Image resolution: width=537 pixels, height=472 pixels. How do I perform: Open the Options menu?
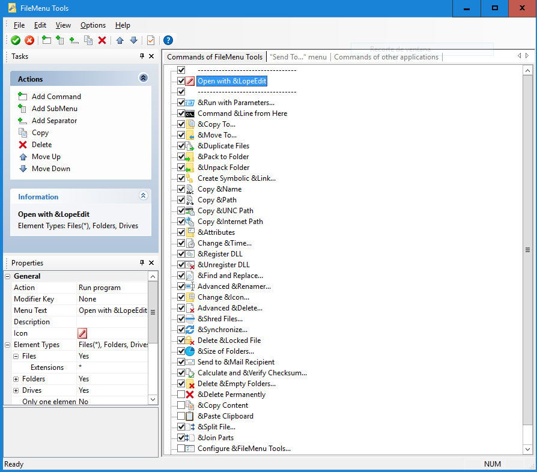(x=93, y=25)
